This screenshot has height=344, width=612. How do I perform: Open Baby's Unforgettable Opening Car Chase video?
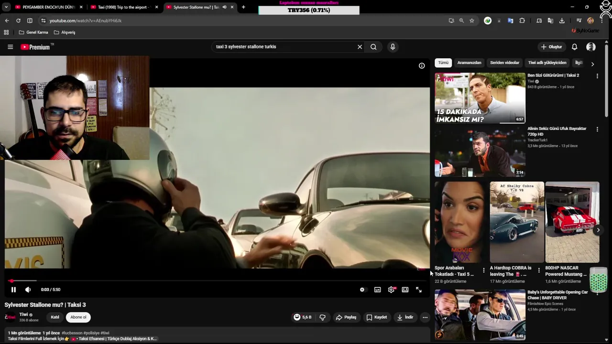pyautogui.click(x=480, y=314)
